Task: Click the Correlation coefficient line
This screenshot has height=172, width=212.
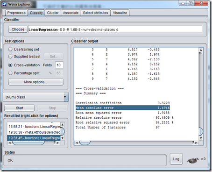Action: pos(123,103)
